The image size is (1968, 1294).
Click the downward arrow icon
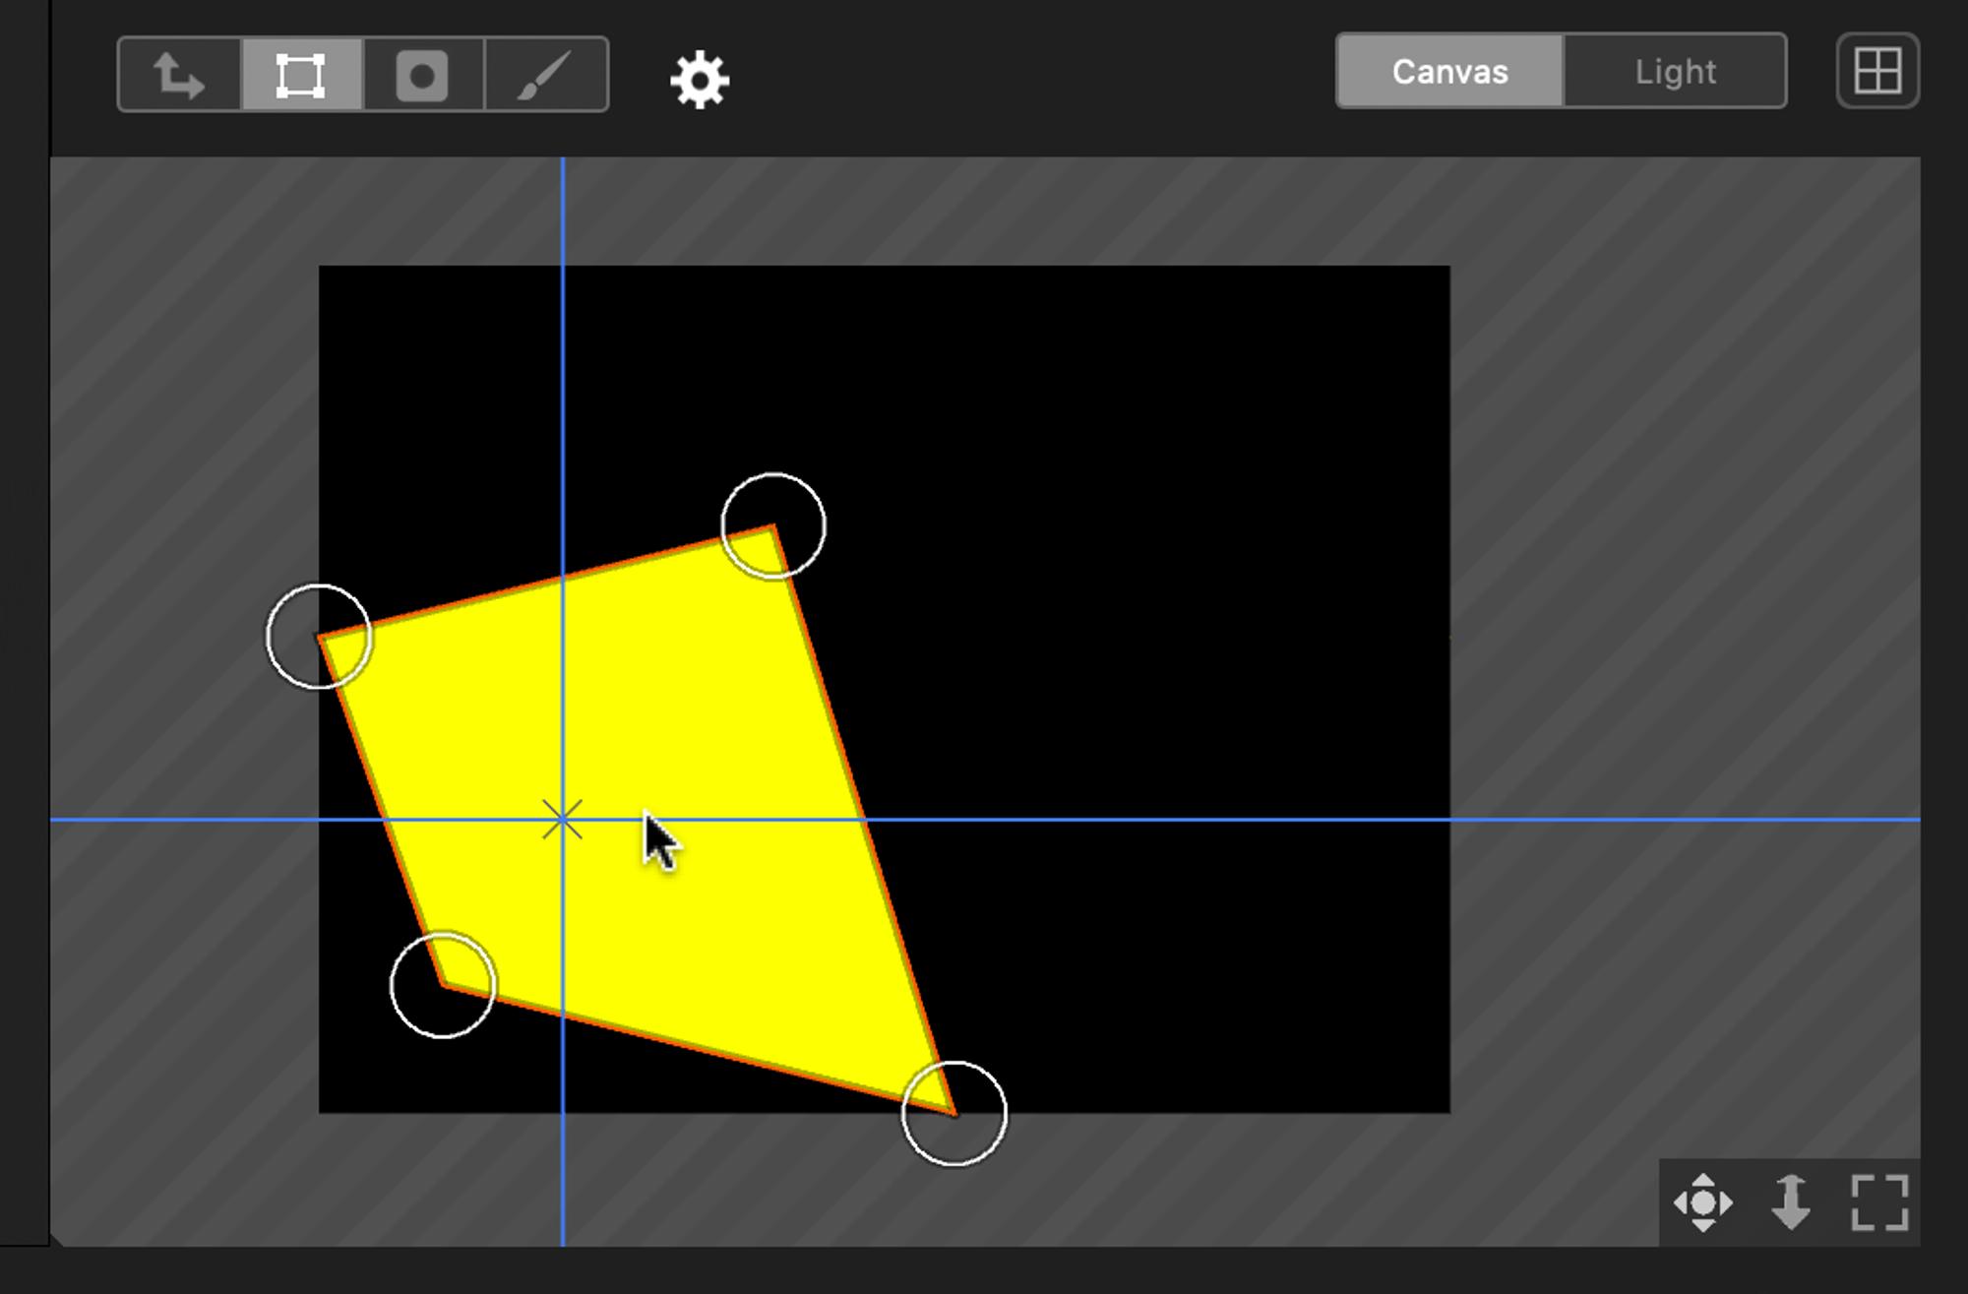[1791, 1202]
